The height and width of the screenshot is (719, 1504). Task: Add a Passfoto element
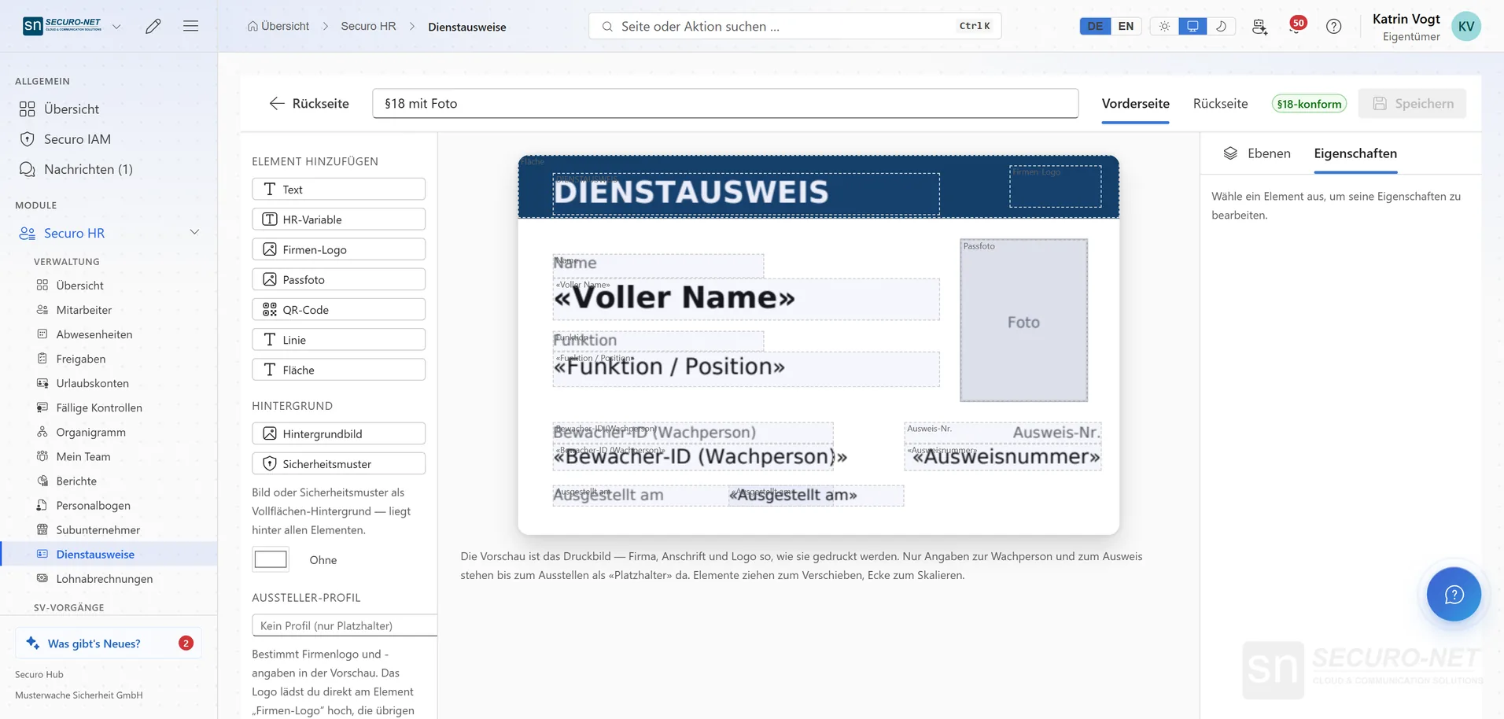pyautogui.click(x=338, y=279)
